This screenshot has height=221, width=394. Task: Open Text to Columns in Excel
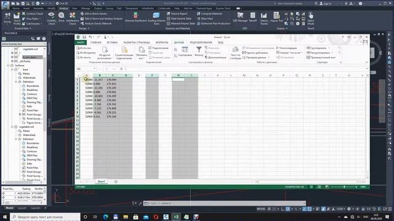(235, 53)
